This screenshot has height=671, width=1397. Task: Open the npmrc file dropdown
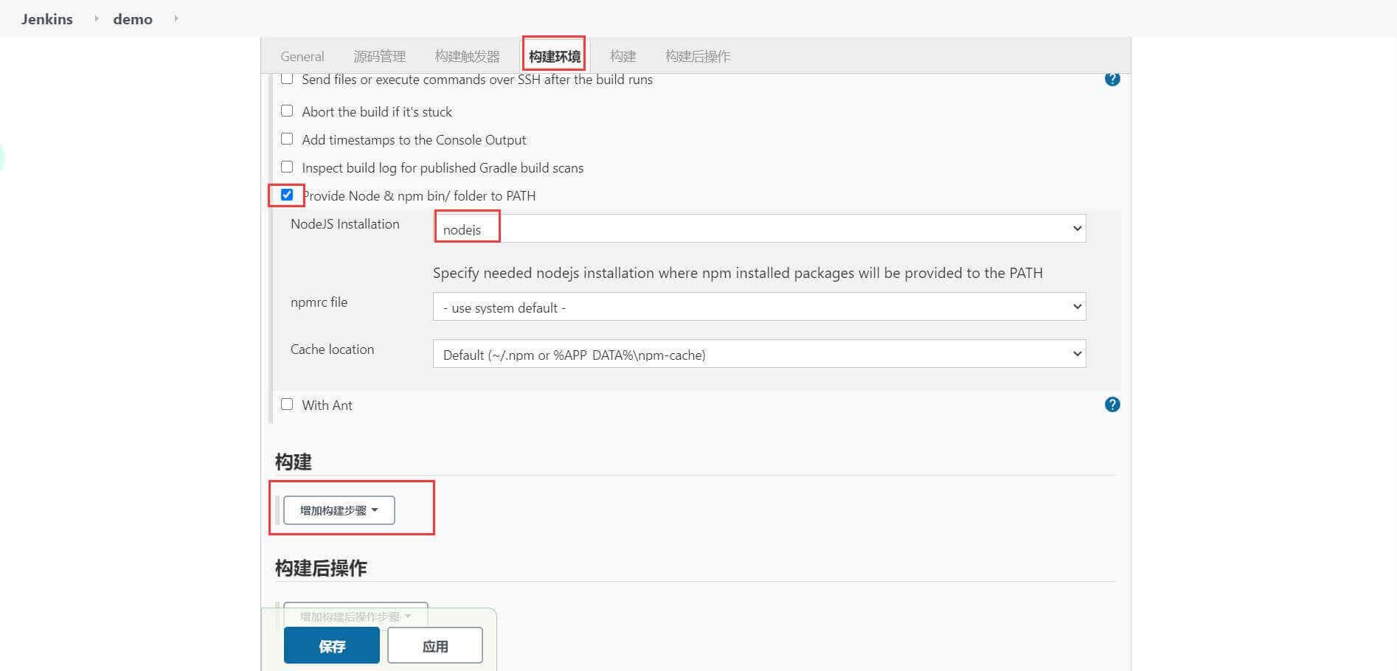(759, 307)
